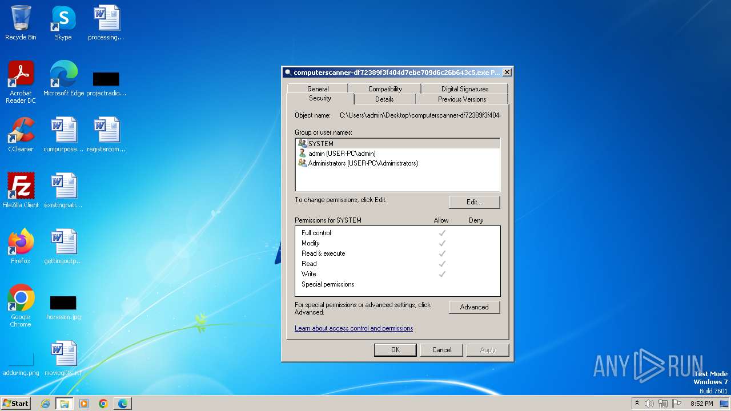The image size is (731, 411).
Task: Click Write Allow checkmark
Action: (x=442, y=274)
